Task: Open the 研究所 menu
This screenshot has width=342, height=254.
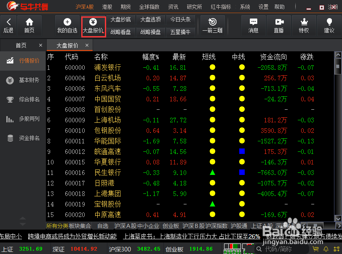Action: pos(194,7)
